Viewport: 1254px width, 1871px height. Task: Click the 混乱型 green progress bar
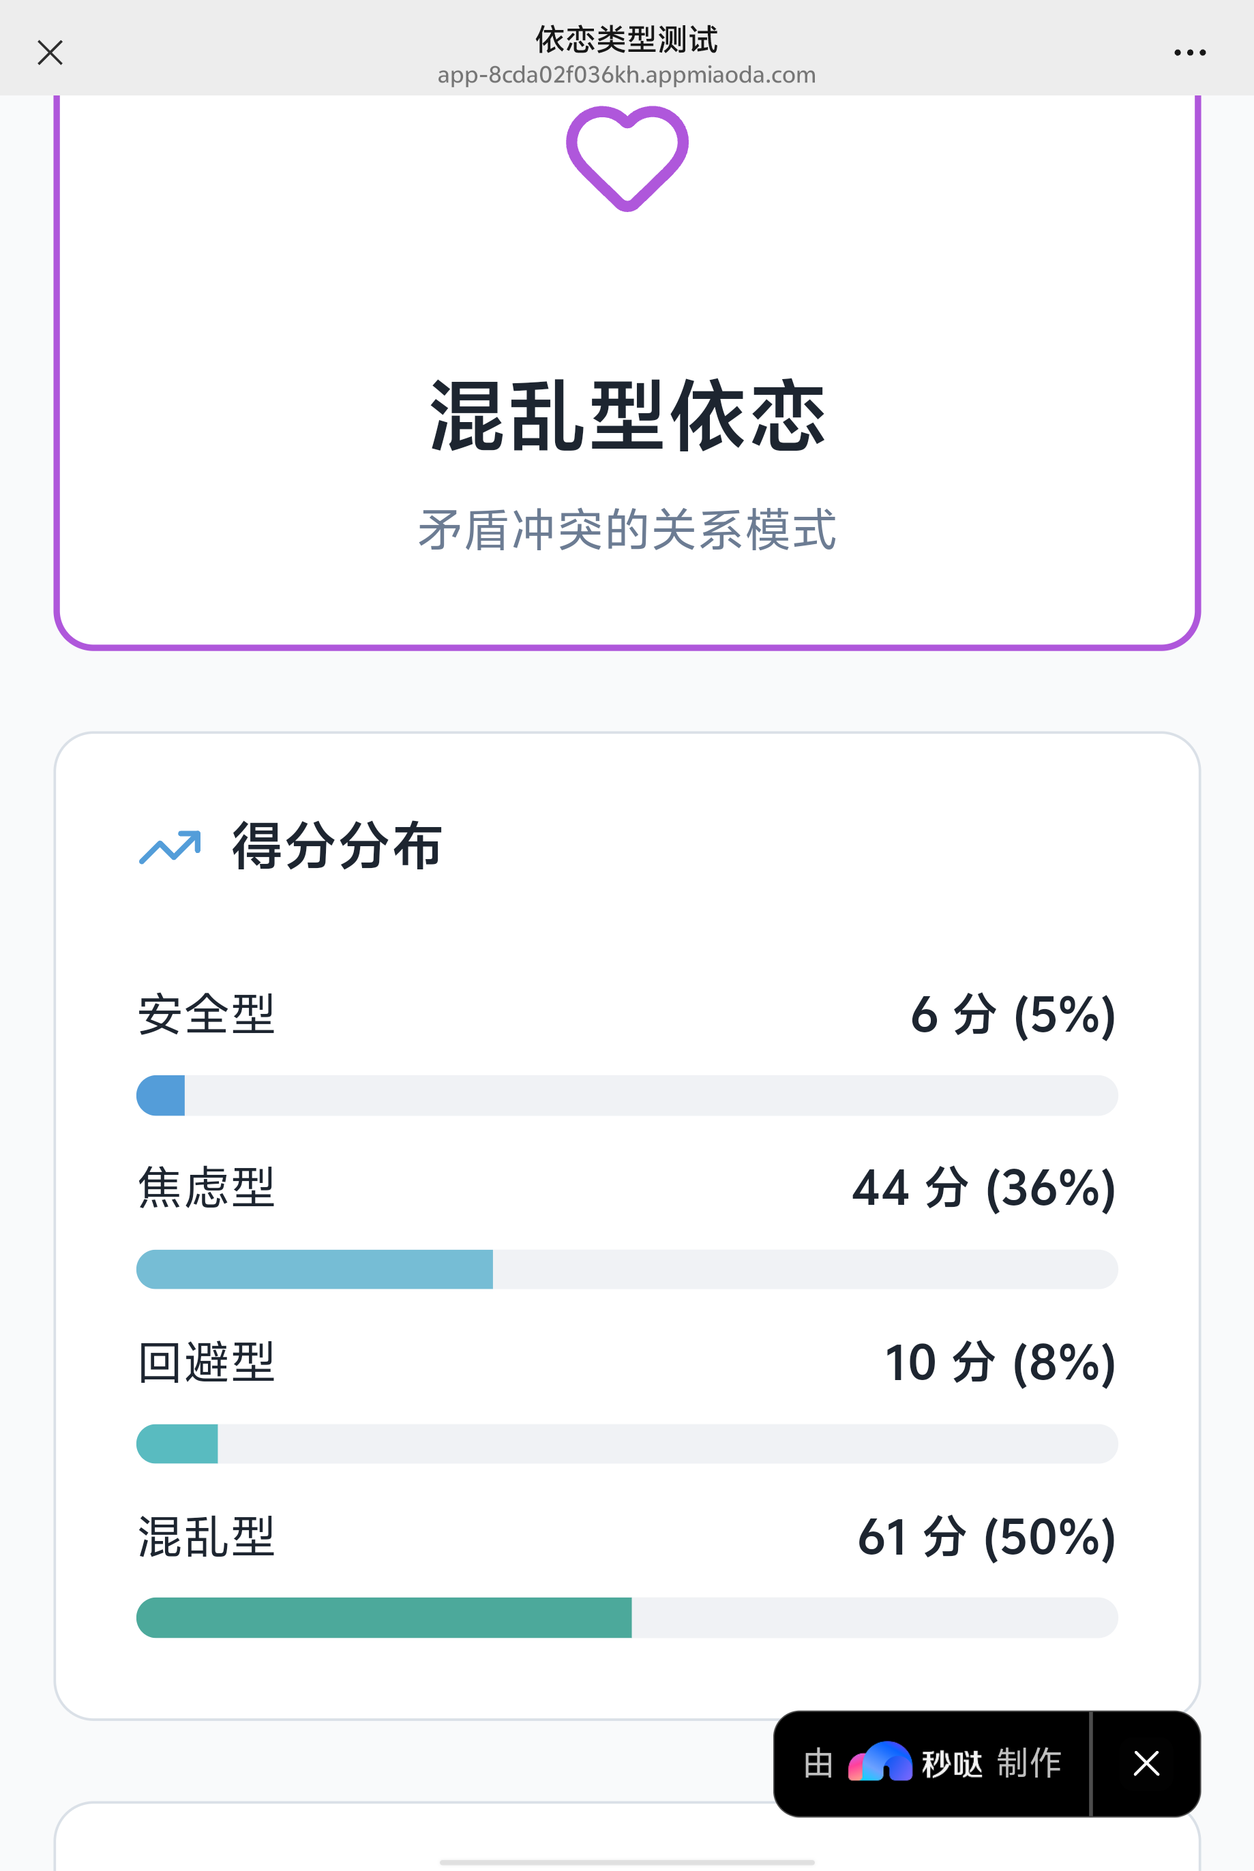point(627,1617)
